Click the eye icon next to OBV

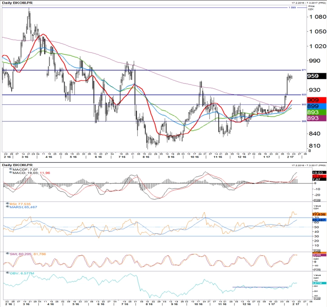tap(8, 273)
